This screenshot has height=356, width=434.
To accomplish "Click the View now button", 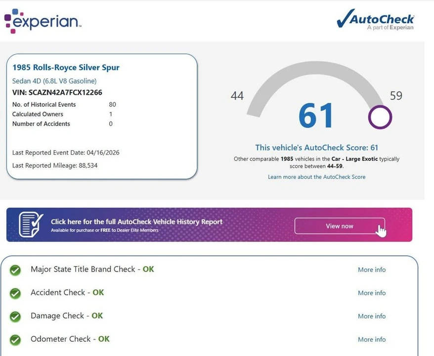I will pos(340,226).
